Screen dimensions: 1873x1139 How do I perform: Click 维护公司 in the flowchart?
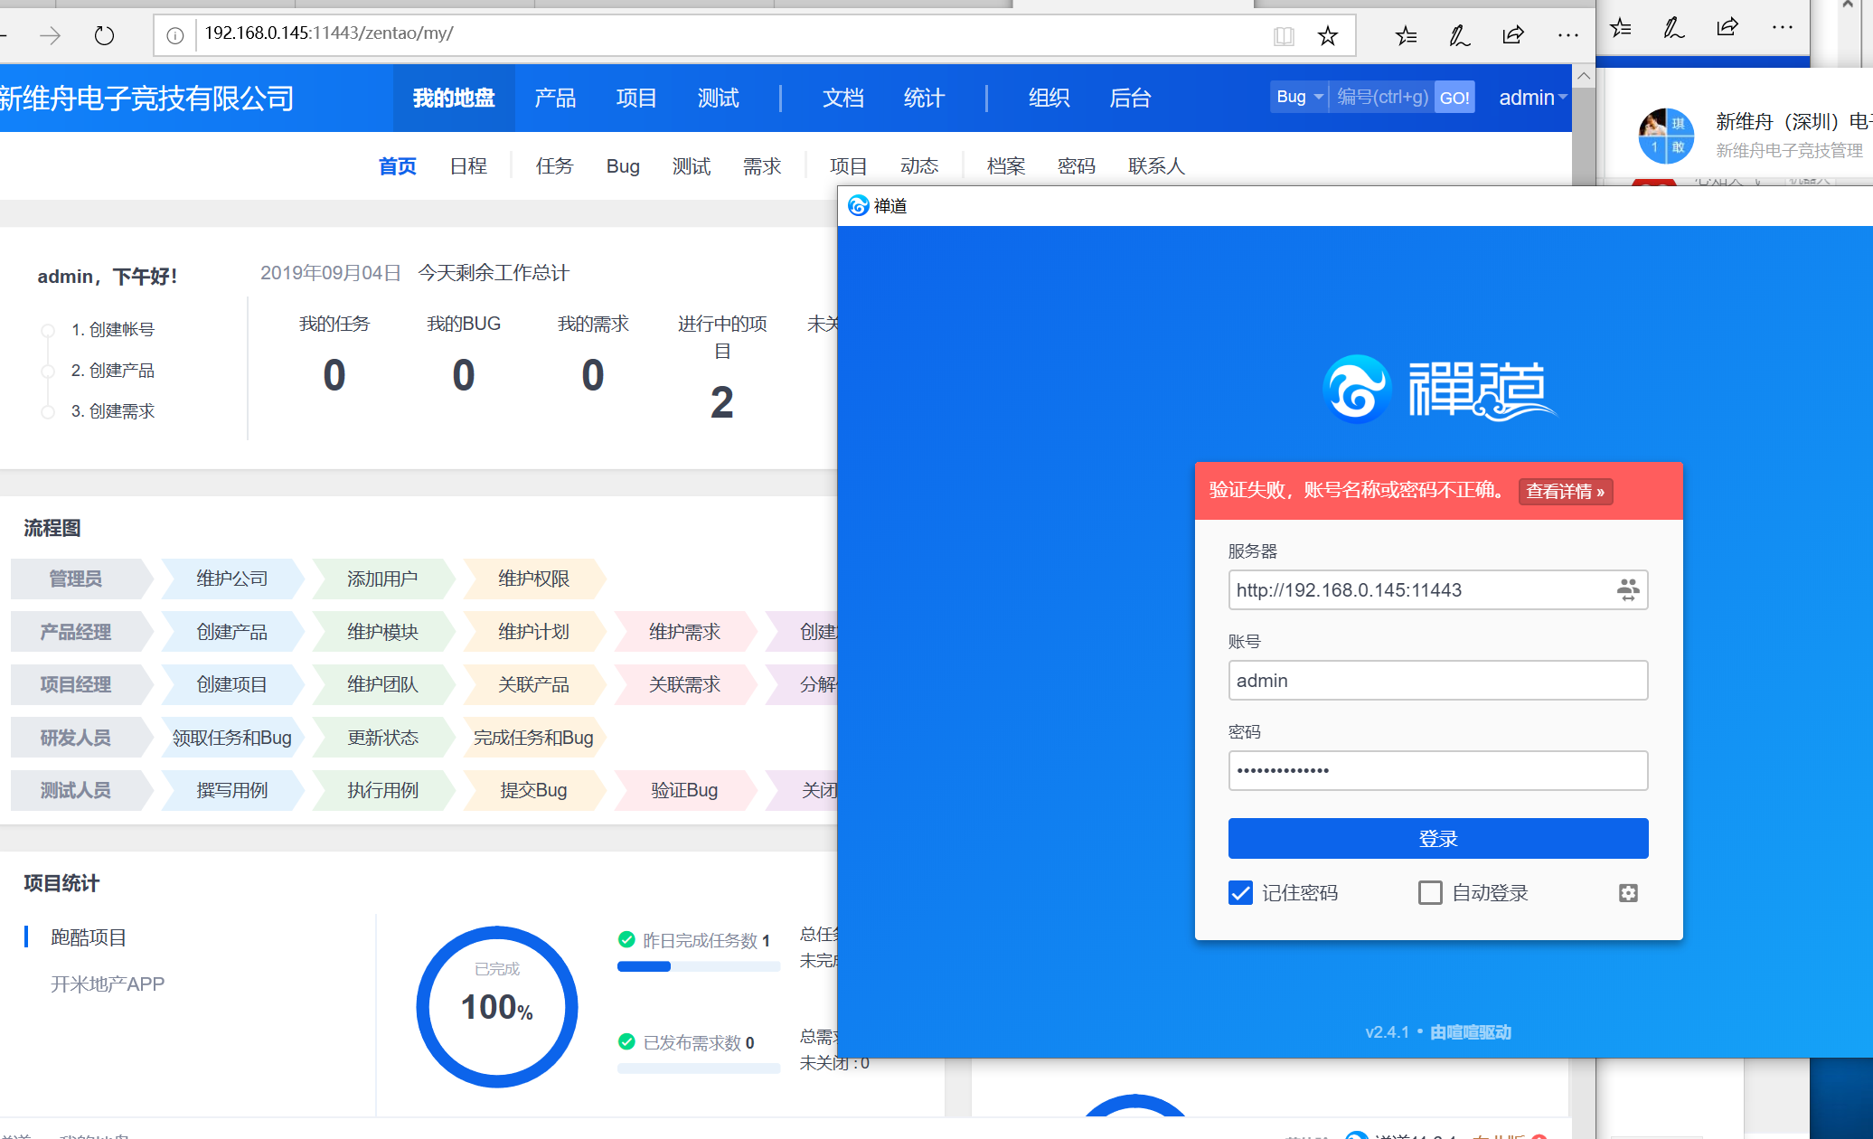(232, 579)
